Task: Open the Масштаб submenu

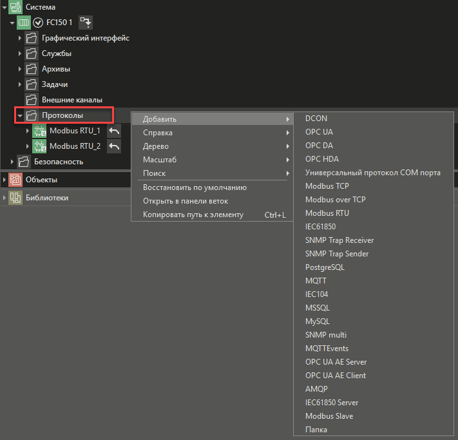Action: coord(213,160)
